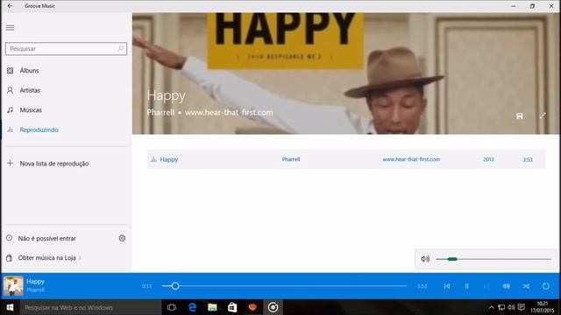Click the back arrow in Groove Music
The image size is (561, 315).
pyautogui.click(x=10, y=6)
